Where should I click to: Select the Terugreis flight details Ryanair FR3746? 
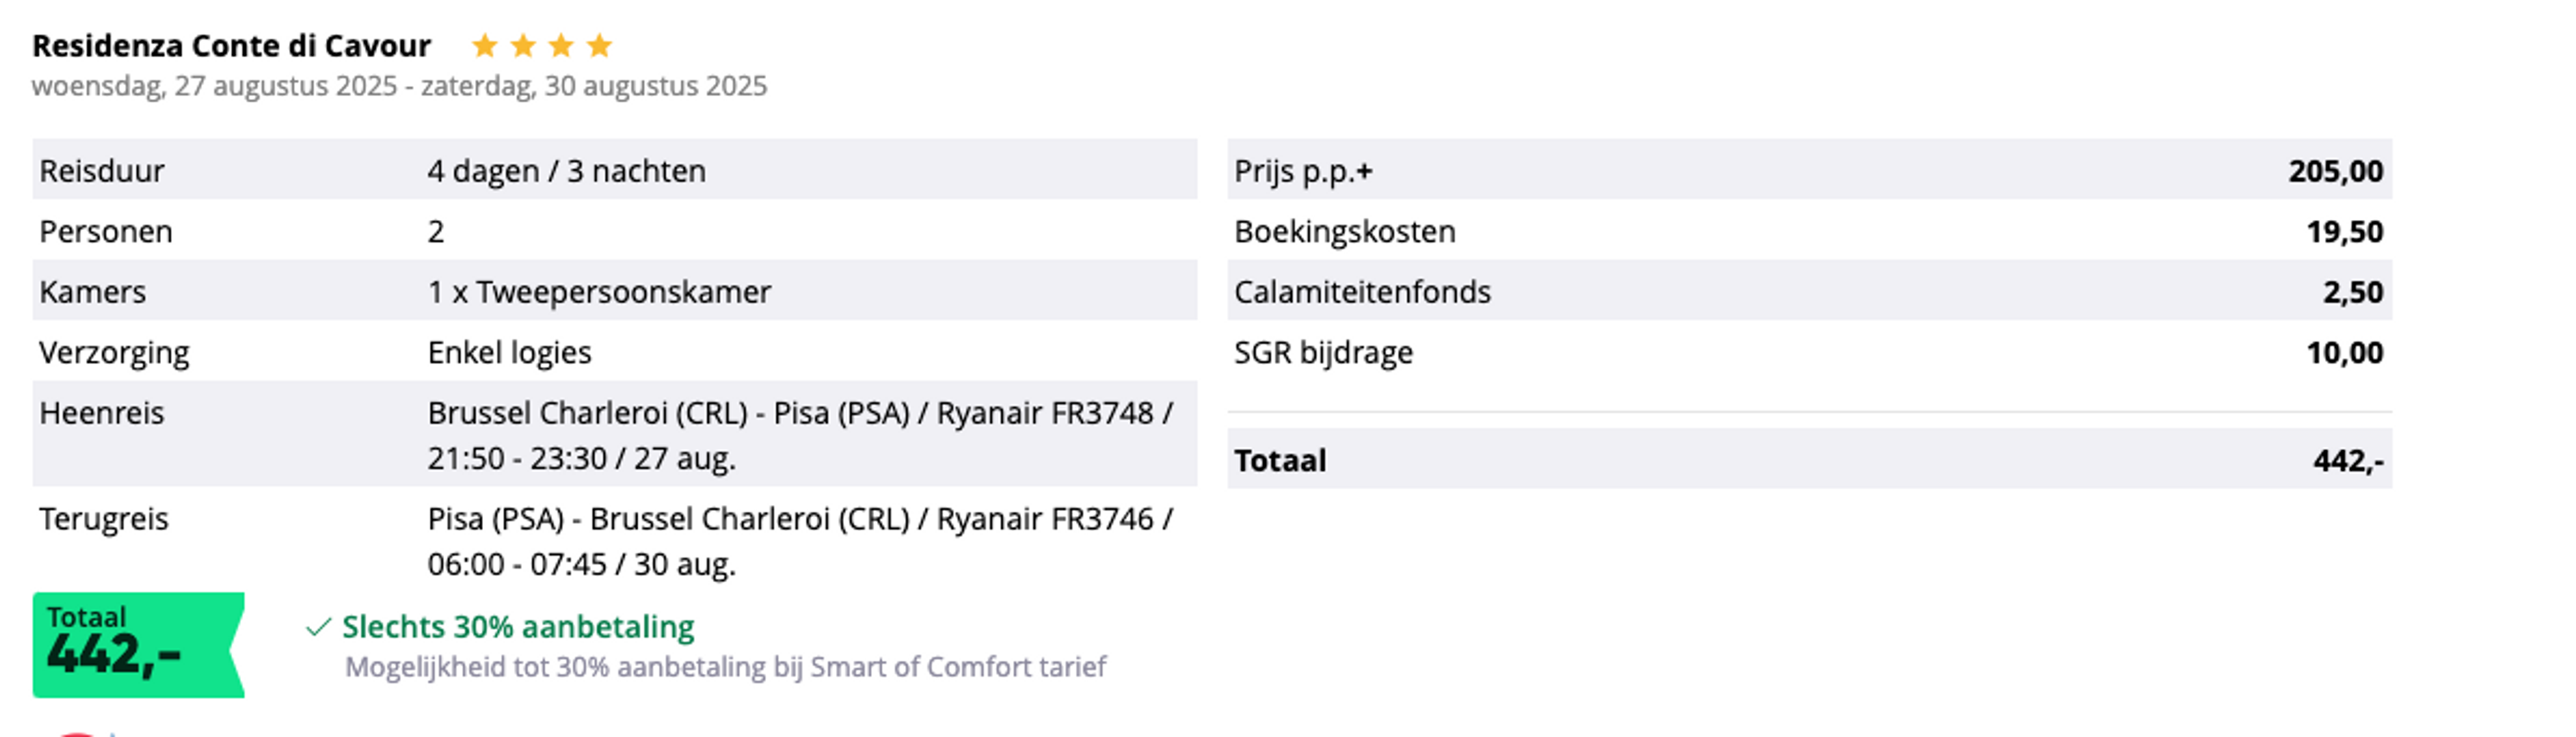click(800, 541)
